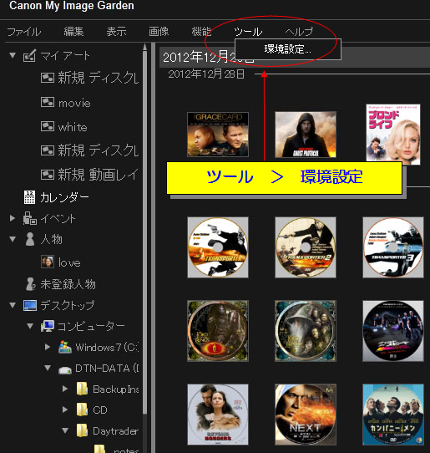Click the first 新規 ディスクレ art icon

(x=48, y=78)
